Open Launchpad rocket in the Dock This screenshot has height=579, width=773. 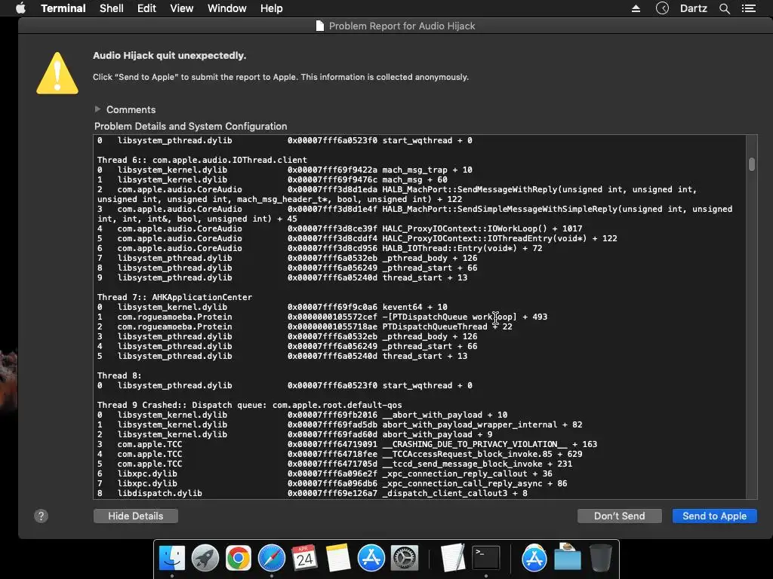205,559
